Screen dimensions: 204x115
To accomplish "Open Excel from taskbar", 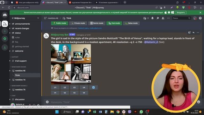I will tap(95, 112).
